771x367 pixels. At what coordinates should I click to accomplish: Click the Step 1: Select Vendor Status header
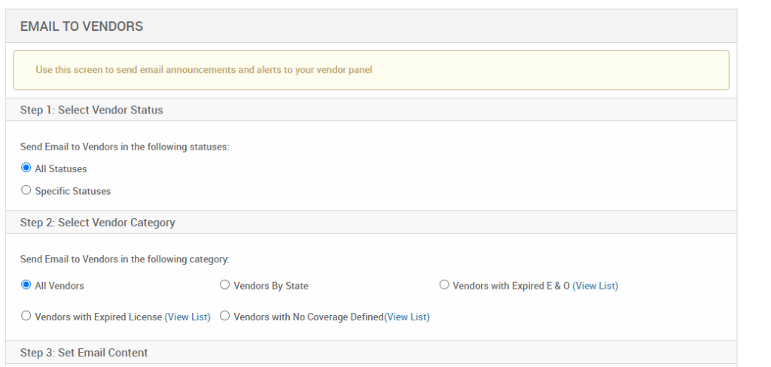pyautogui.click(x=371, y=110)
